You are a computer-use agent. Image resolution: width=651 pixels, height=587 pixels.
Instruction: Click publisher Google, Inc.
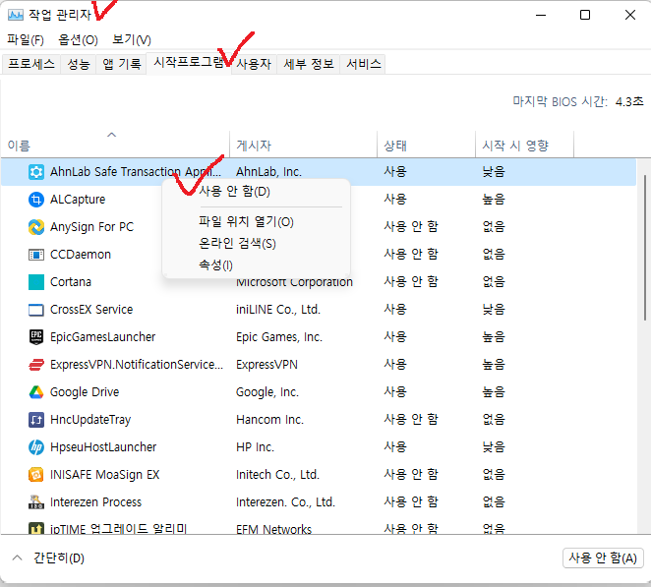(267, 392)
